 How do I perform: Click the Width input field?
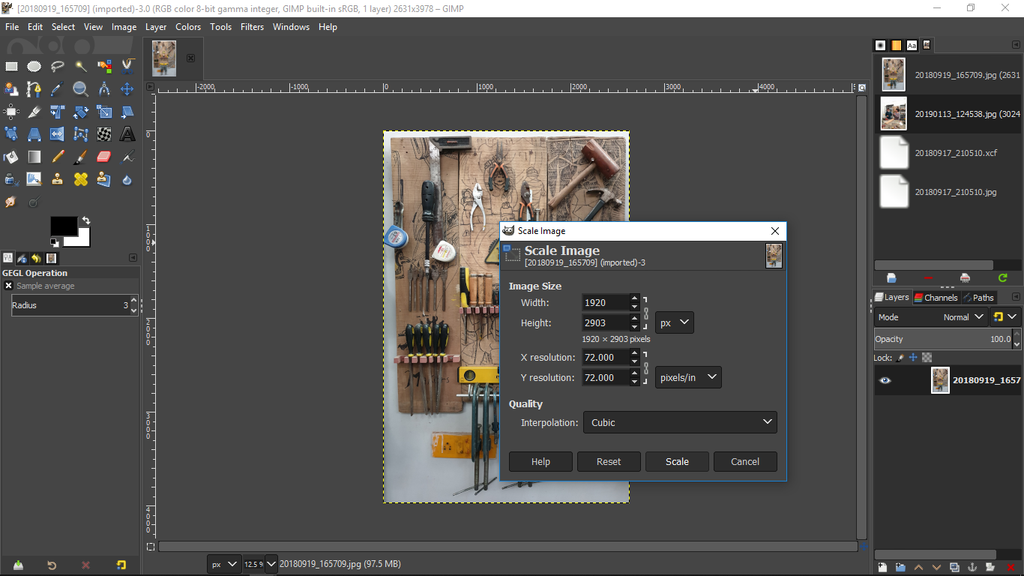(606, 302)
